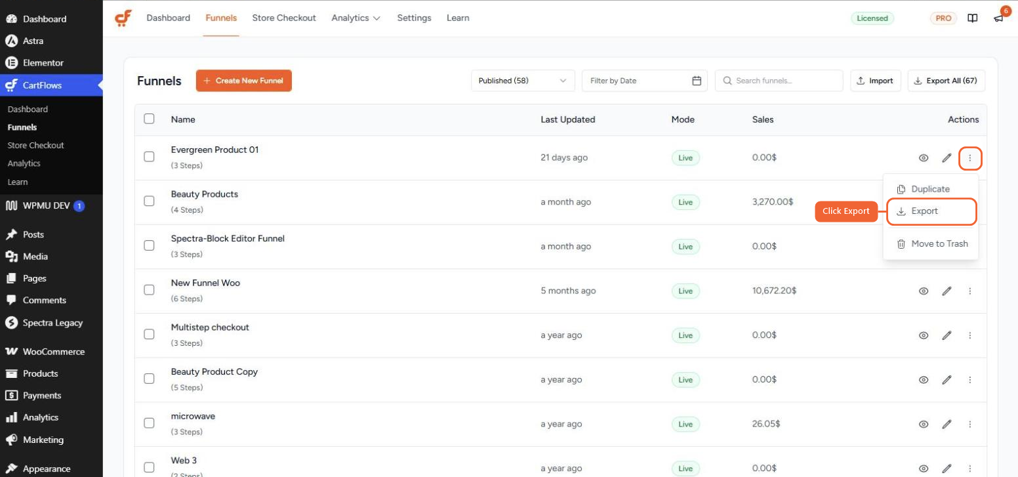The height and width of the screenshot is (477, 1018).
Task: Edit the Evergreen Product 01 funnel with the pencil icon
Action: [947, 158]
